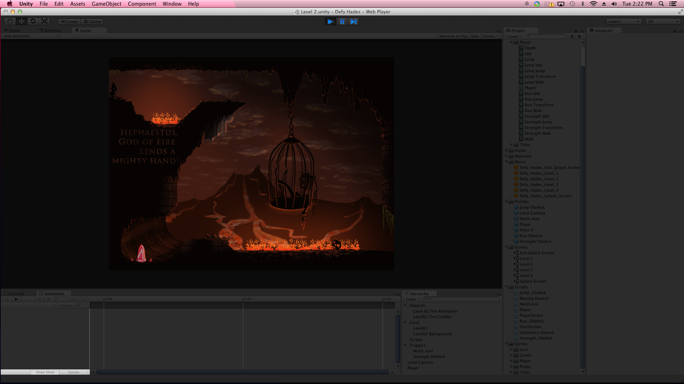684x384 pixels.
Task: Click the Add Keyframe icon in Animation
Action: pos(73,299)
